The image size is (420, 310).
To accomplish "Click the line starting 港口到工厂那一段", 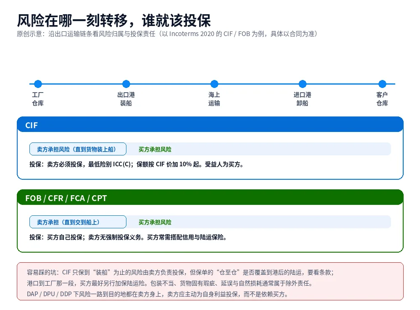I will [170, 283].
